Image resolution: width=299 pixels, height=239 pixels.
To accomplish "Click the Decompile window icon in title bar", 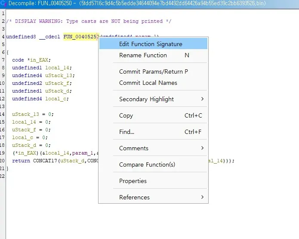I will (4, 3).
